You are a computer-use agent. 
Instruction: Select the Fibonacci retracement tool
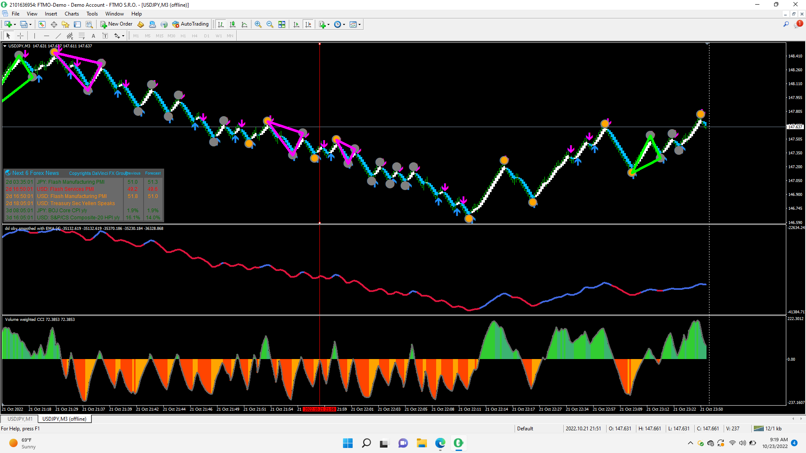pos(82,36)
